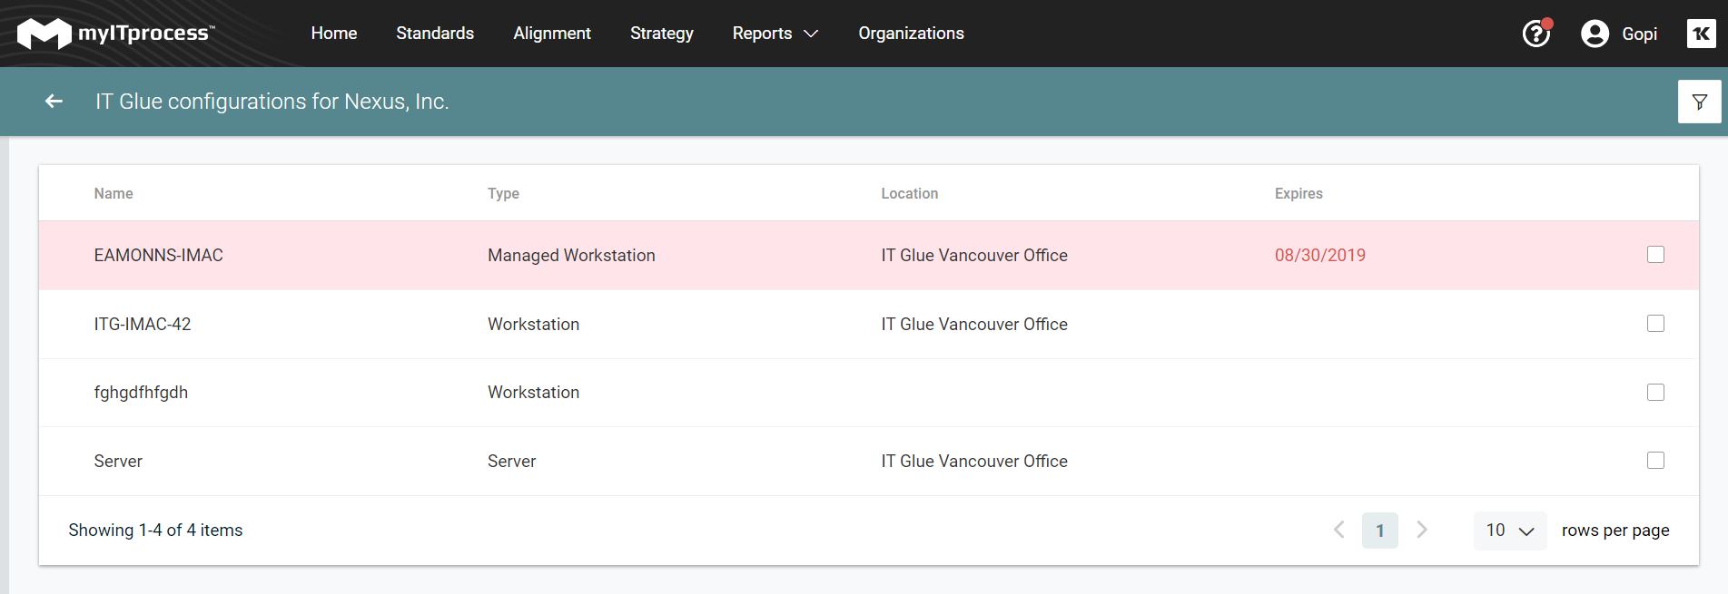Click Server type cell in Server row
The image size is (1728, 594).
click(511, 461)
